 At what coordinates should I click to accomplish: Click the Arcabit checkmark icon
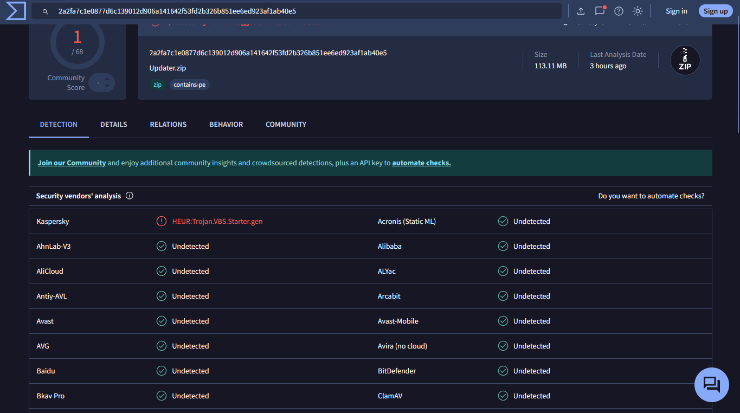[503, 296]
